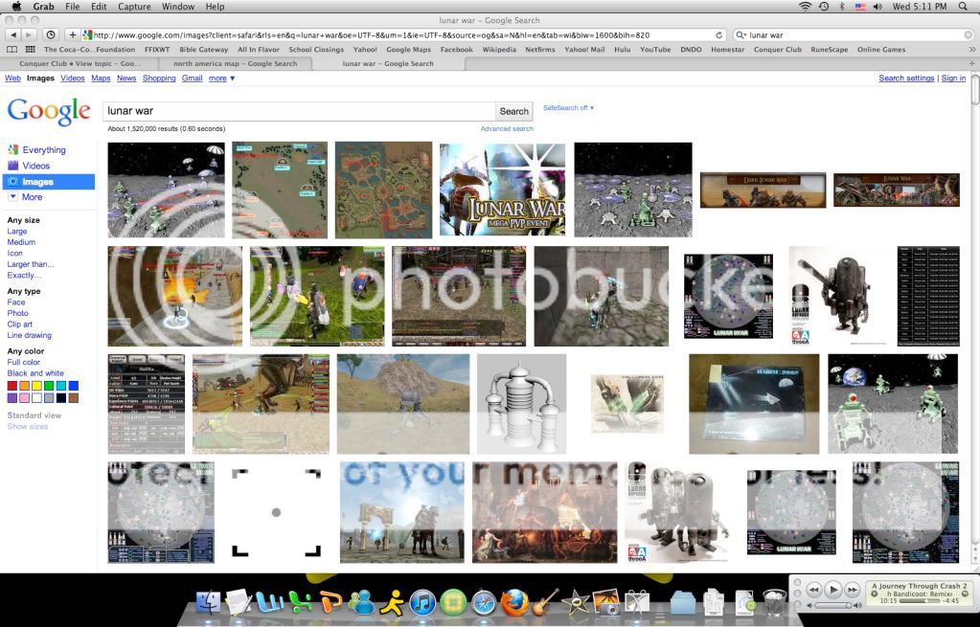Image resolution: width=980 pixels, height=627 pixels.
Task: Filter by the green color swatch
Action: [49, 386]
